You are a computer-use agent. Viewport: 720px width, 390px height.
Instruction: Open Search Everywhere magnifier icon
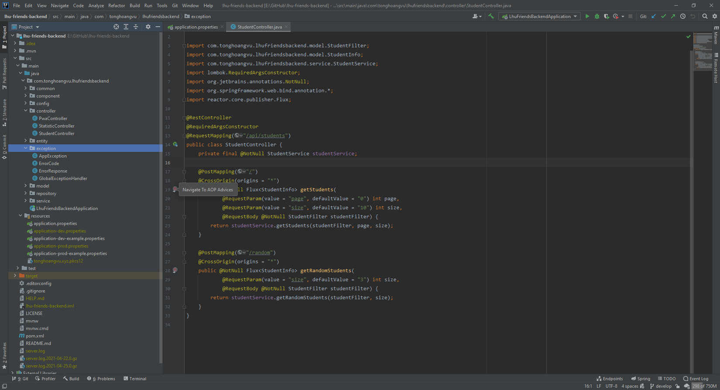705,17
